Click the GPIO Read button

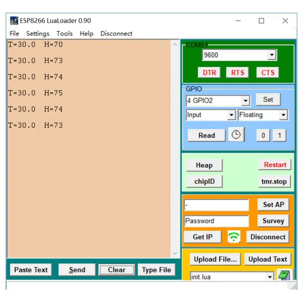206,135
